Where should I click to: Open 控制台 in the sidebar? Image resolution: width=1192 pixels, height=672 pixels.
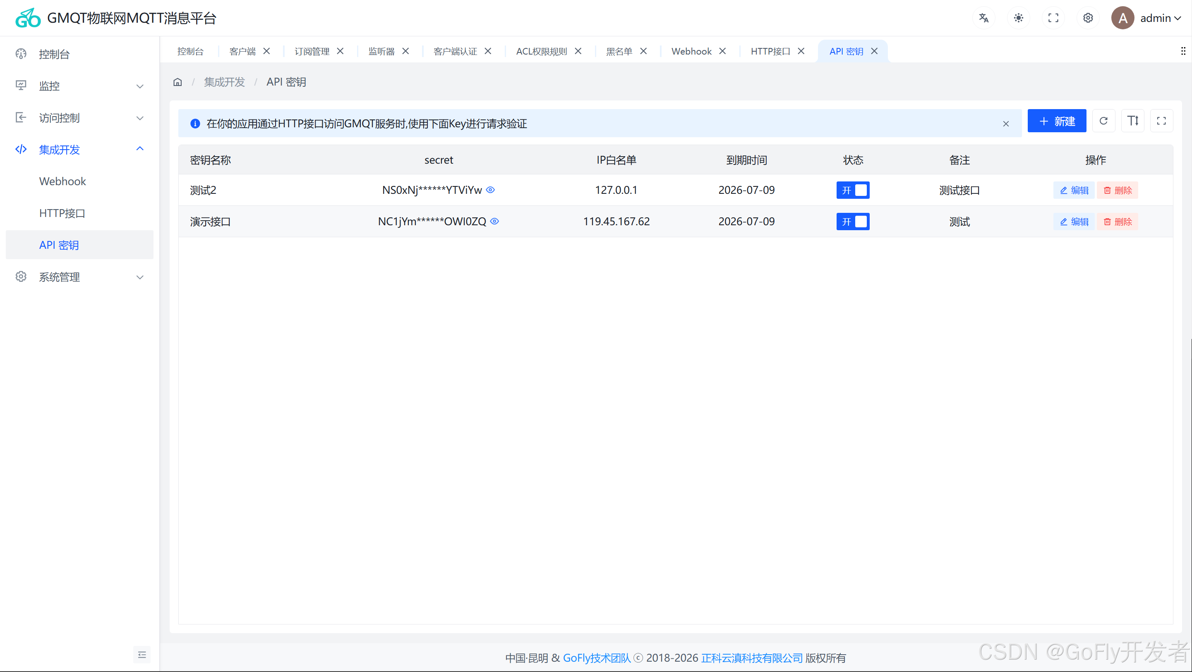[x=79, y=54]
